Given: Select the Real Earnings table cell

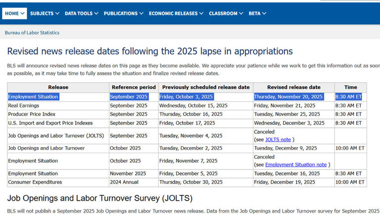Looking at the screenshot, I should coord(24,106).
